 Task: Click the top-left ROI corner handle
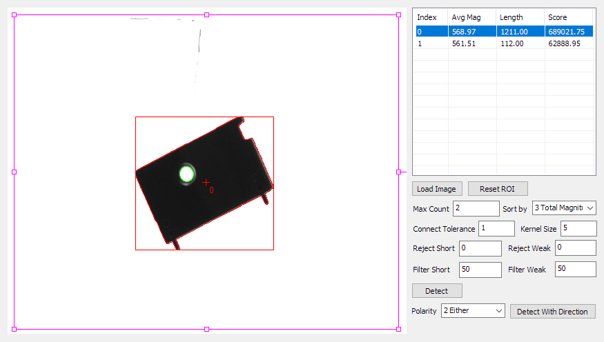click(14, 15)
